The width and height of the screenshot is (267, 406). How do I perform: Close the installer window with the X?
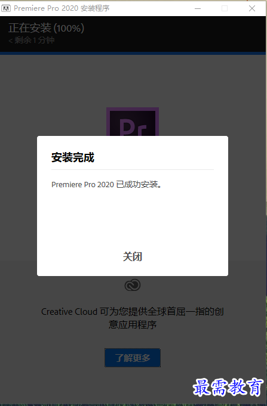pos(252,8)
